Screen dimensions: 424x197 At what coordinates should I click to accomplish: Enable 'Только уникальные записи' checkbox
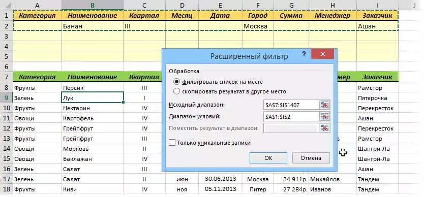[172, 143]
